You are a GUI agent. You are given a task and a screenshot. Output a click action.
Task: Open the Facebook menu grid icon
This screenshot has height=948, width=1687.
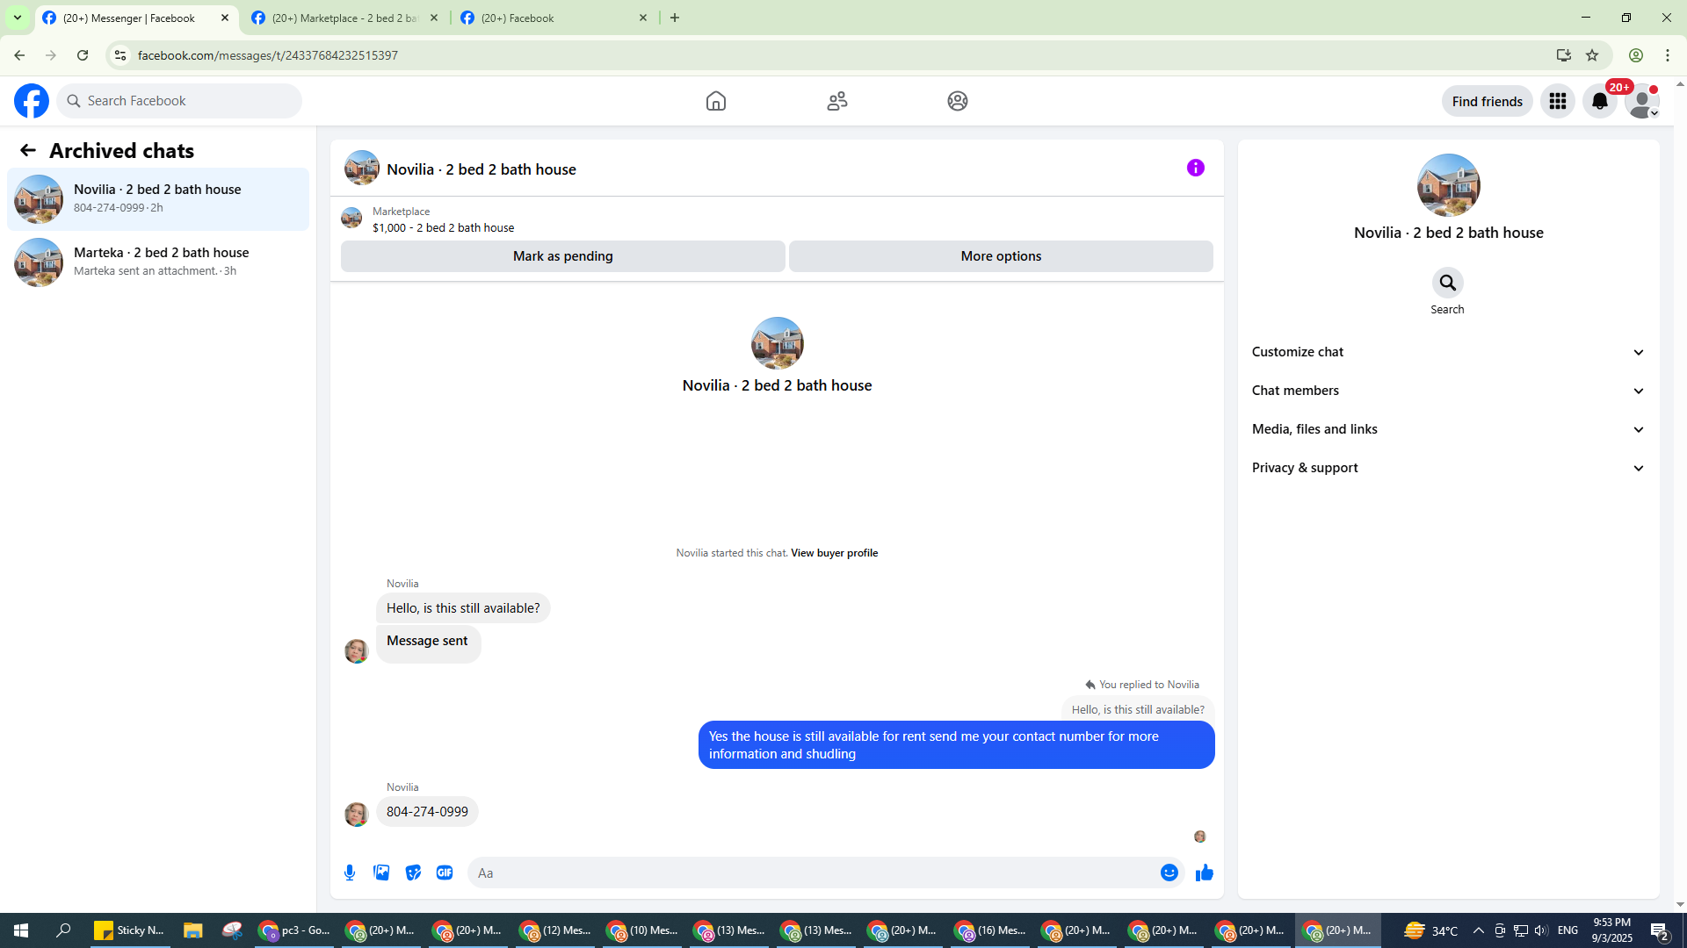tap(1558, 101)
